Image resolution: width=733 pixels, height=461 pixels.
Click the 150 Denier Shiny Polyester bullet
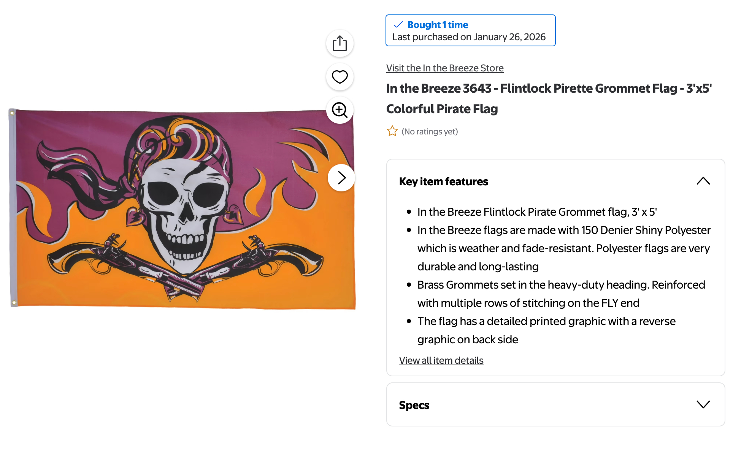563,248
